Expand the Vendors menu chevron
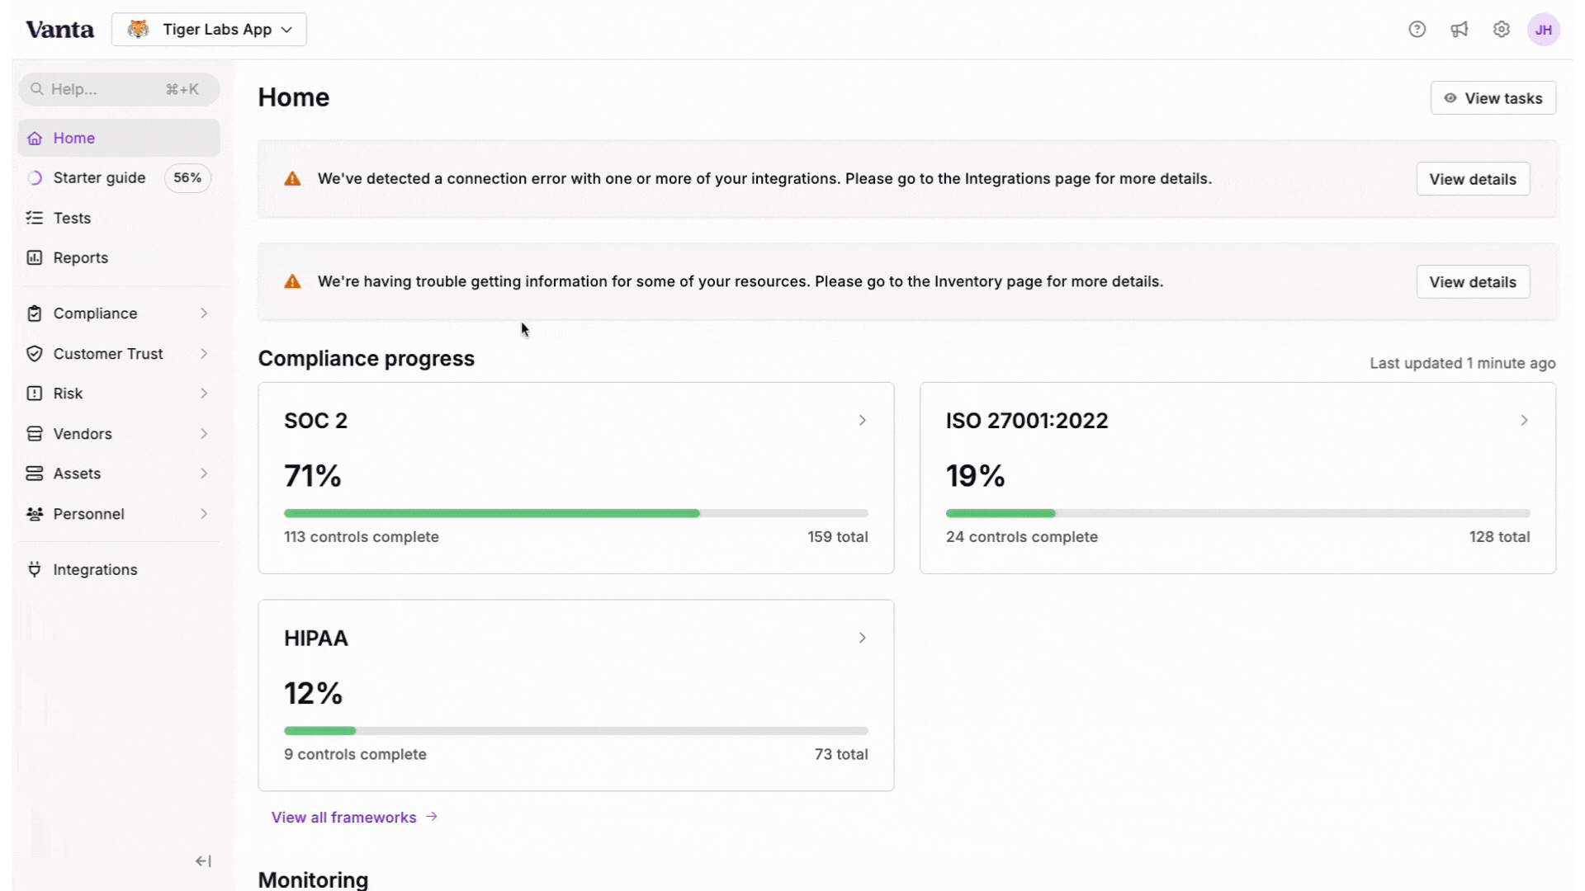This screenshot has height=891, width=1585. tap(204, 434)
